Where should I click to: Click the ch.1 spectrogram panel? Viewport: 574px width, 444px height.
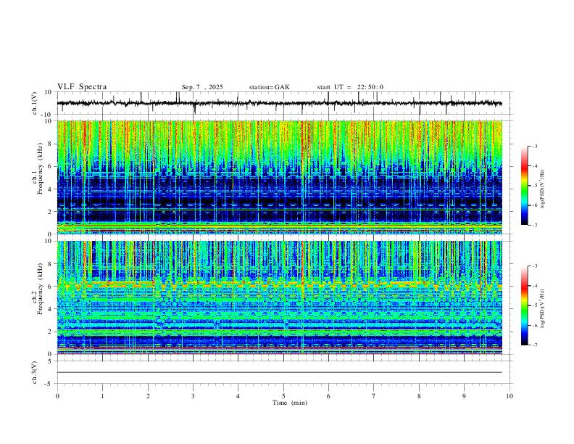point(279,177)
